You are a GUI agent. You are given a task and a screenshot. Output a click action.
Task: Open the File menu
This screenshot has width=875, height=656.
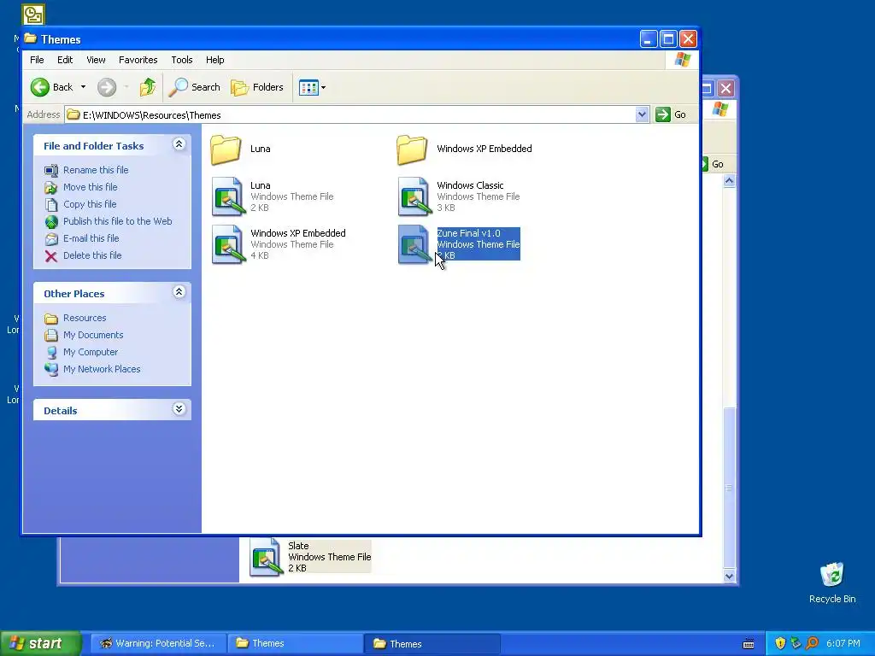coord(37,60)
